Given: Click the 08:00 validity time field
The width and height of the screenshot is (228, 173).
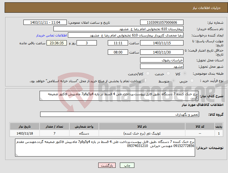Looking at the screenshot, I should tap(118, 52).
